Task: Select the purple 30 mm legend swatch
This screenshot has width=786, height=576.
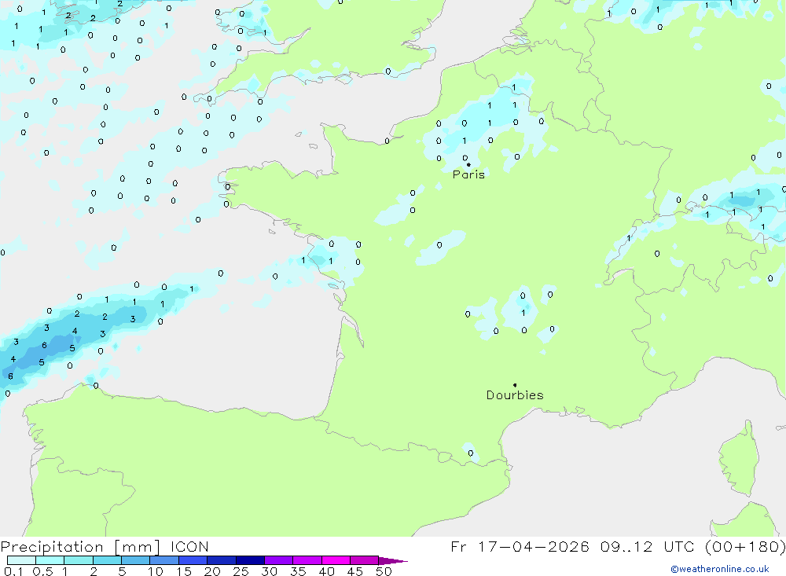Action: click(278, 560)
